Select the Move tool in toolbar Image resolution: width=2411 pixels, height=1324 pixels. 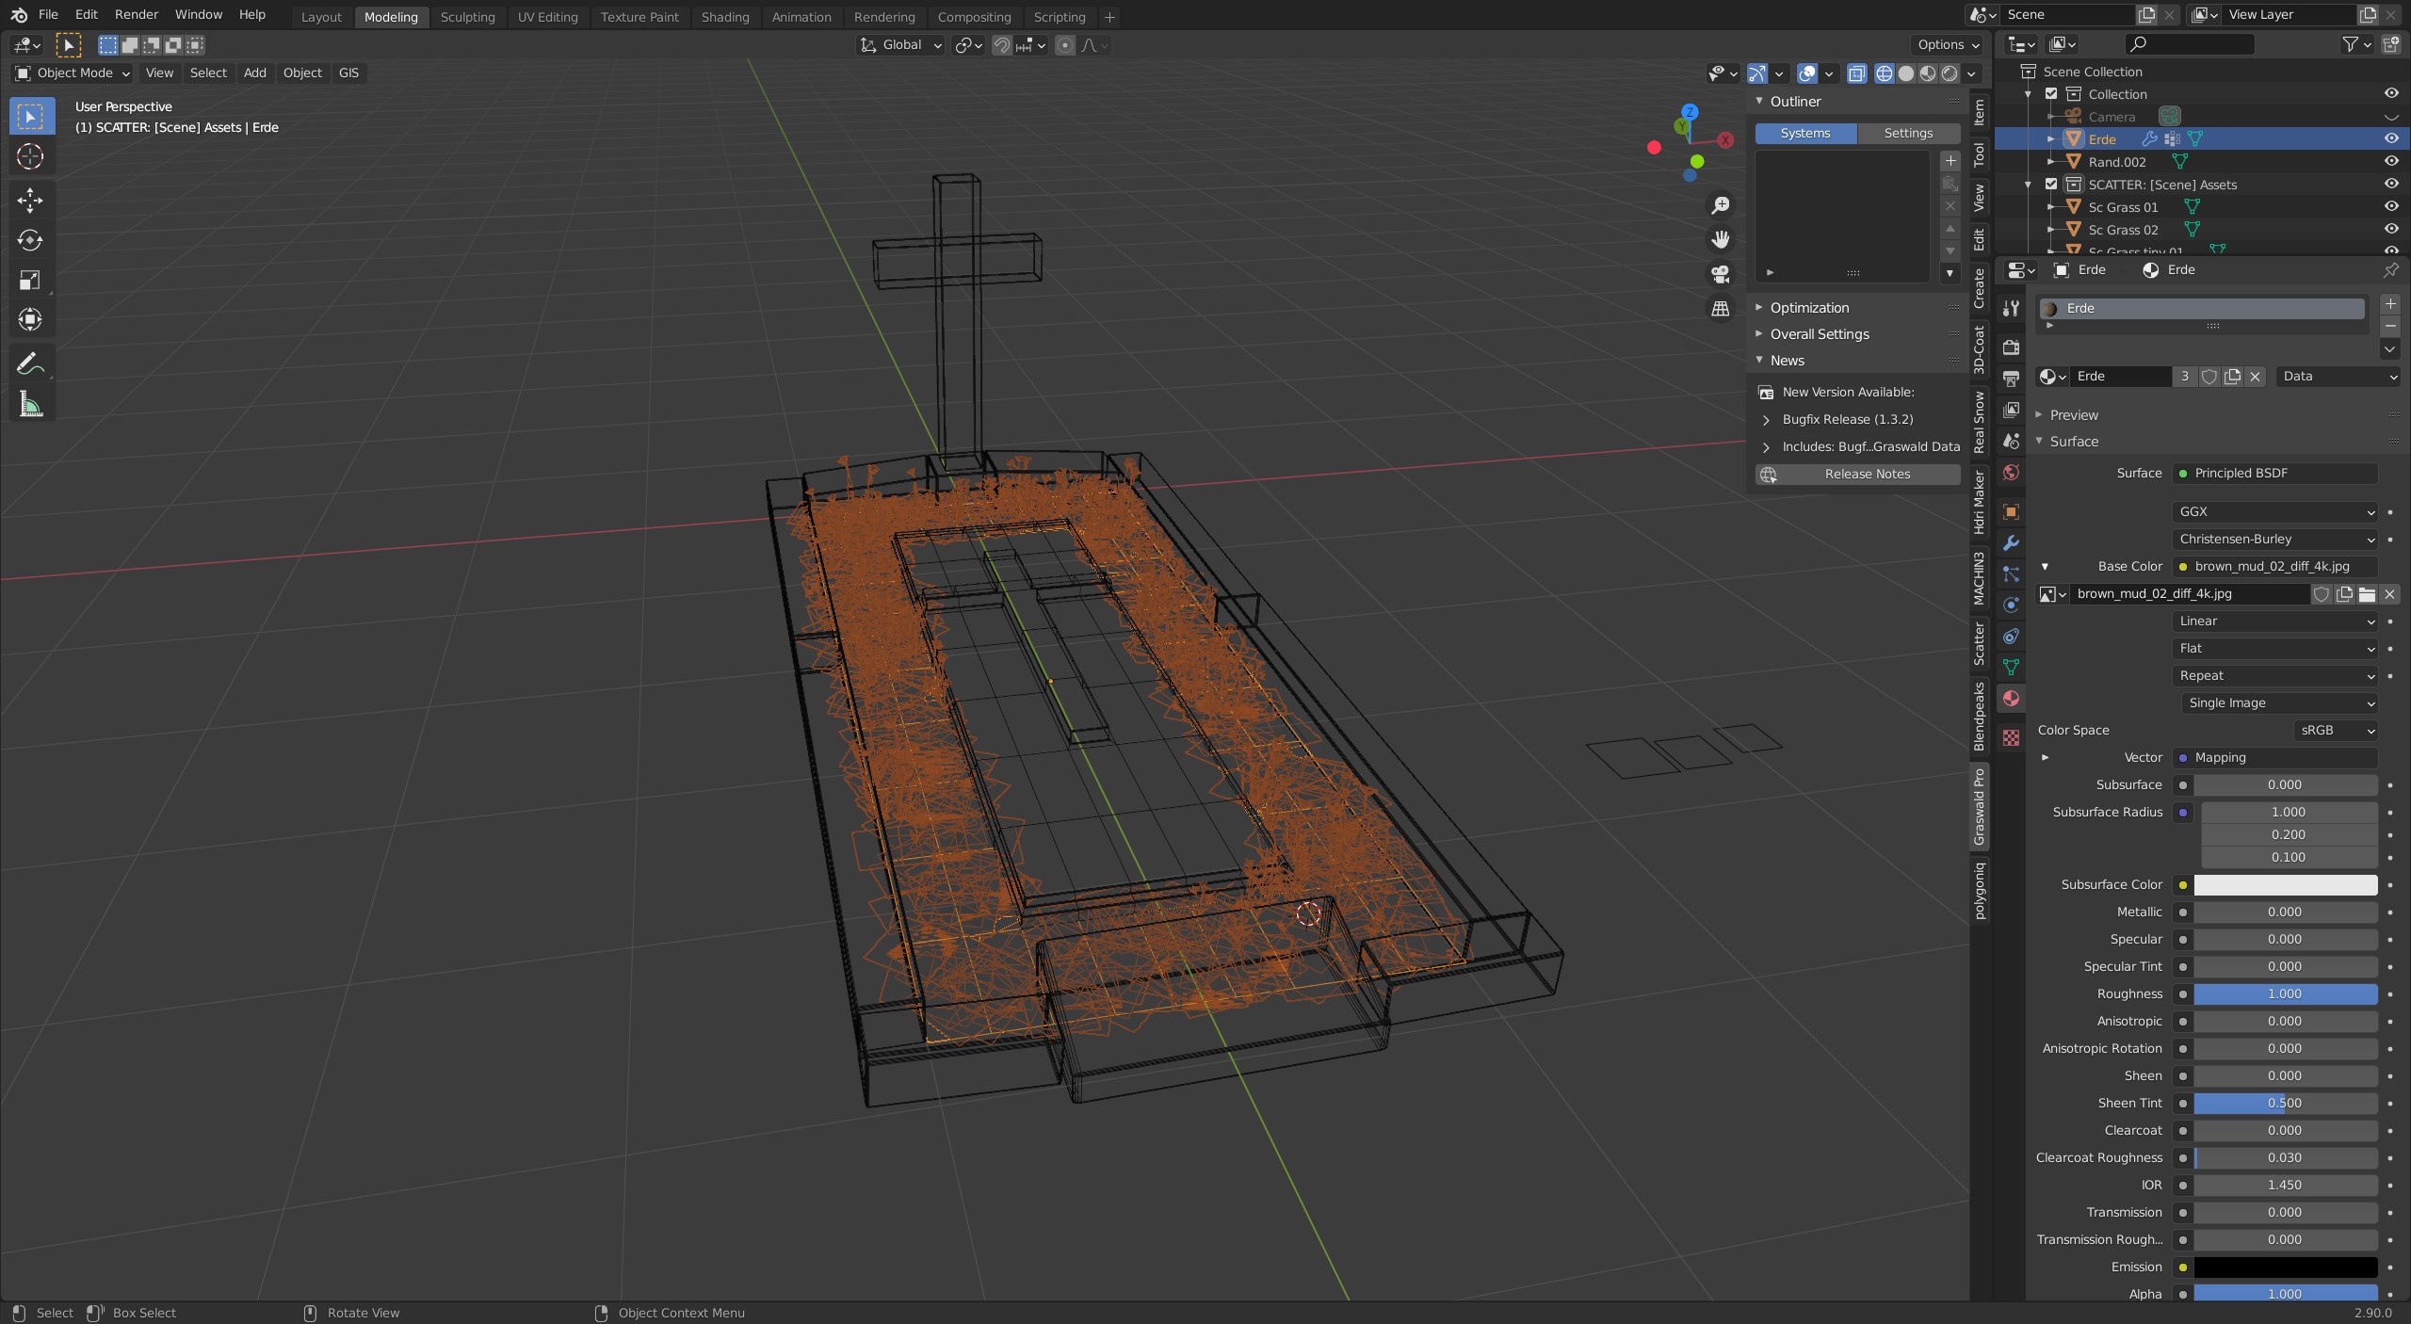pyautogui.click(x=30, y=200)
